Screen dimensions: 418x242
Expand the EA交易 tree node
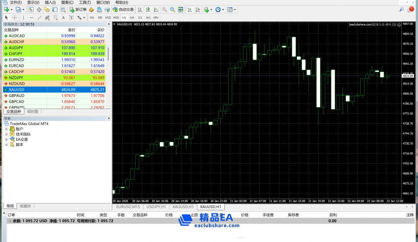tap(7, 139)
